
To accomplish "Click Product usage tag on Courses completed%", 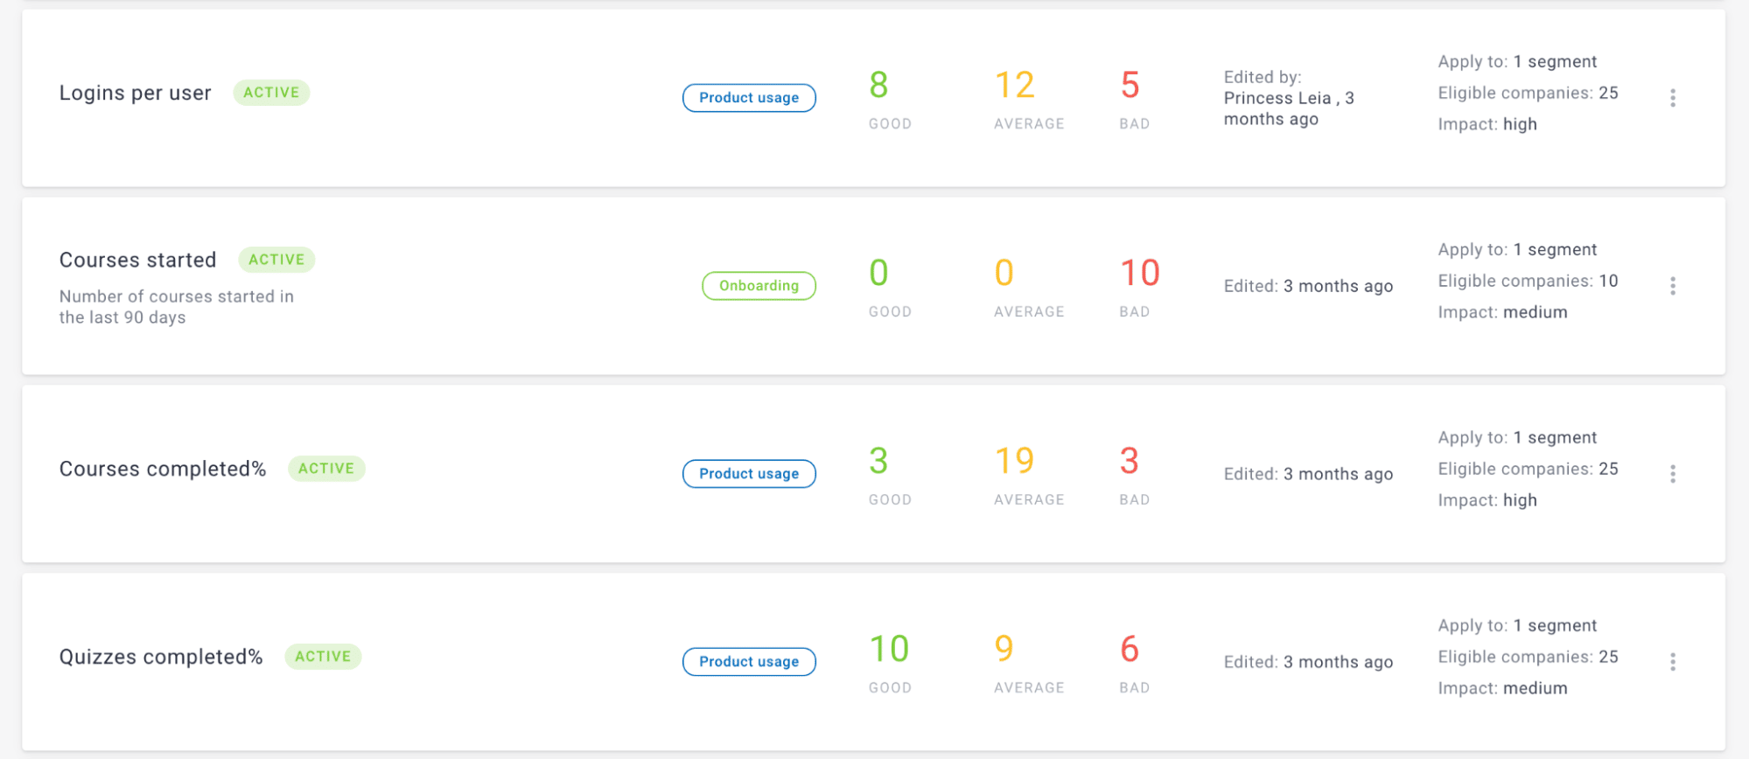I will pyautogui.click(x=749, y=474).
